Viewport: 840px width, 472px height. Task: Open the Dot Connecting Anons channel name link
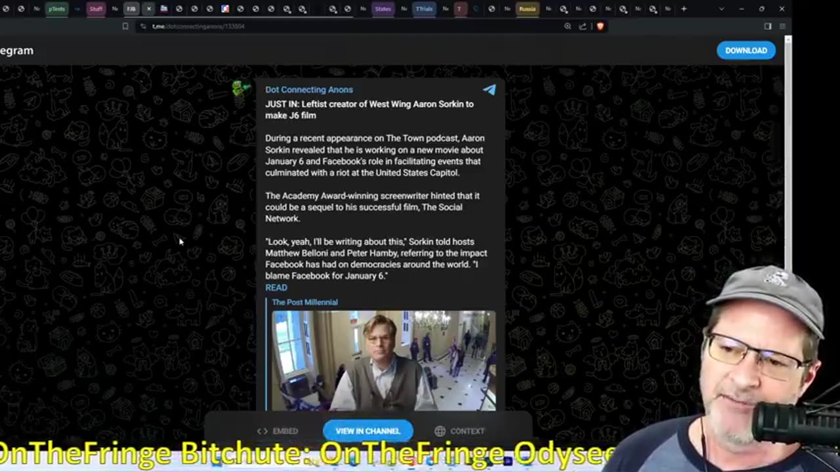click(309, 90)
